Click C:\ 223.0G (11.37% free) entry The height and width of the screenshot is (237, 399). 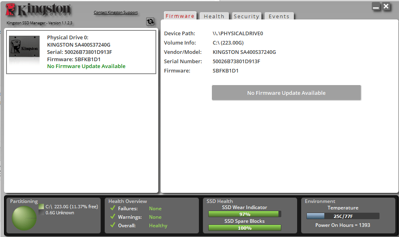coord(72,207)
